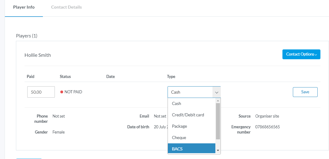Click the Organiser site source value
Image resolution: width=329 pixels, height=159 pixels.
point(267,116)
